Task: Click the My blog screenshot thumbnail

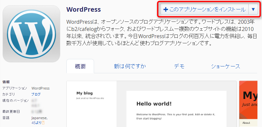Action: (151, 104)
